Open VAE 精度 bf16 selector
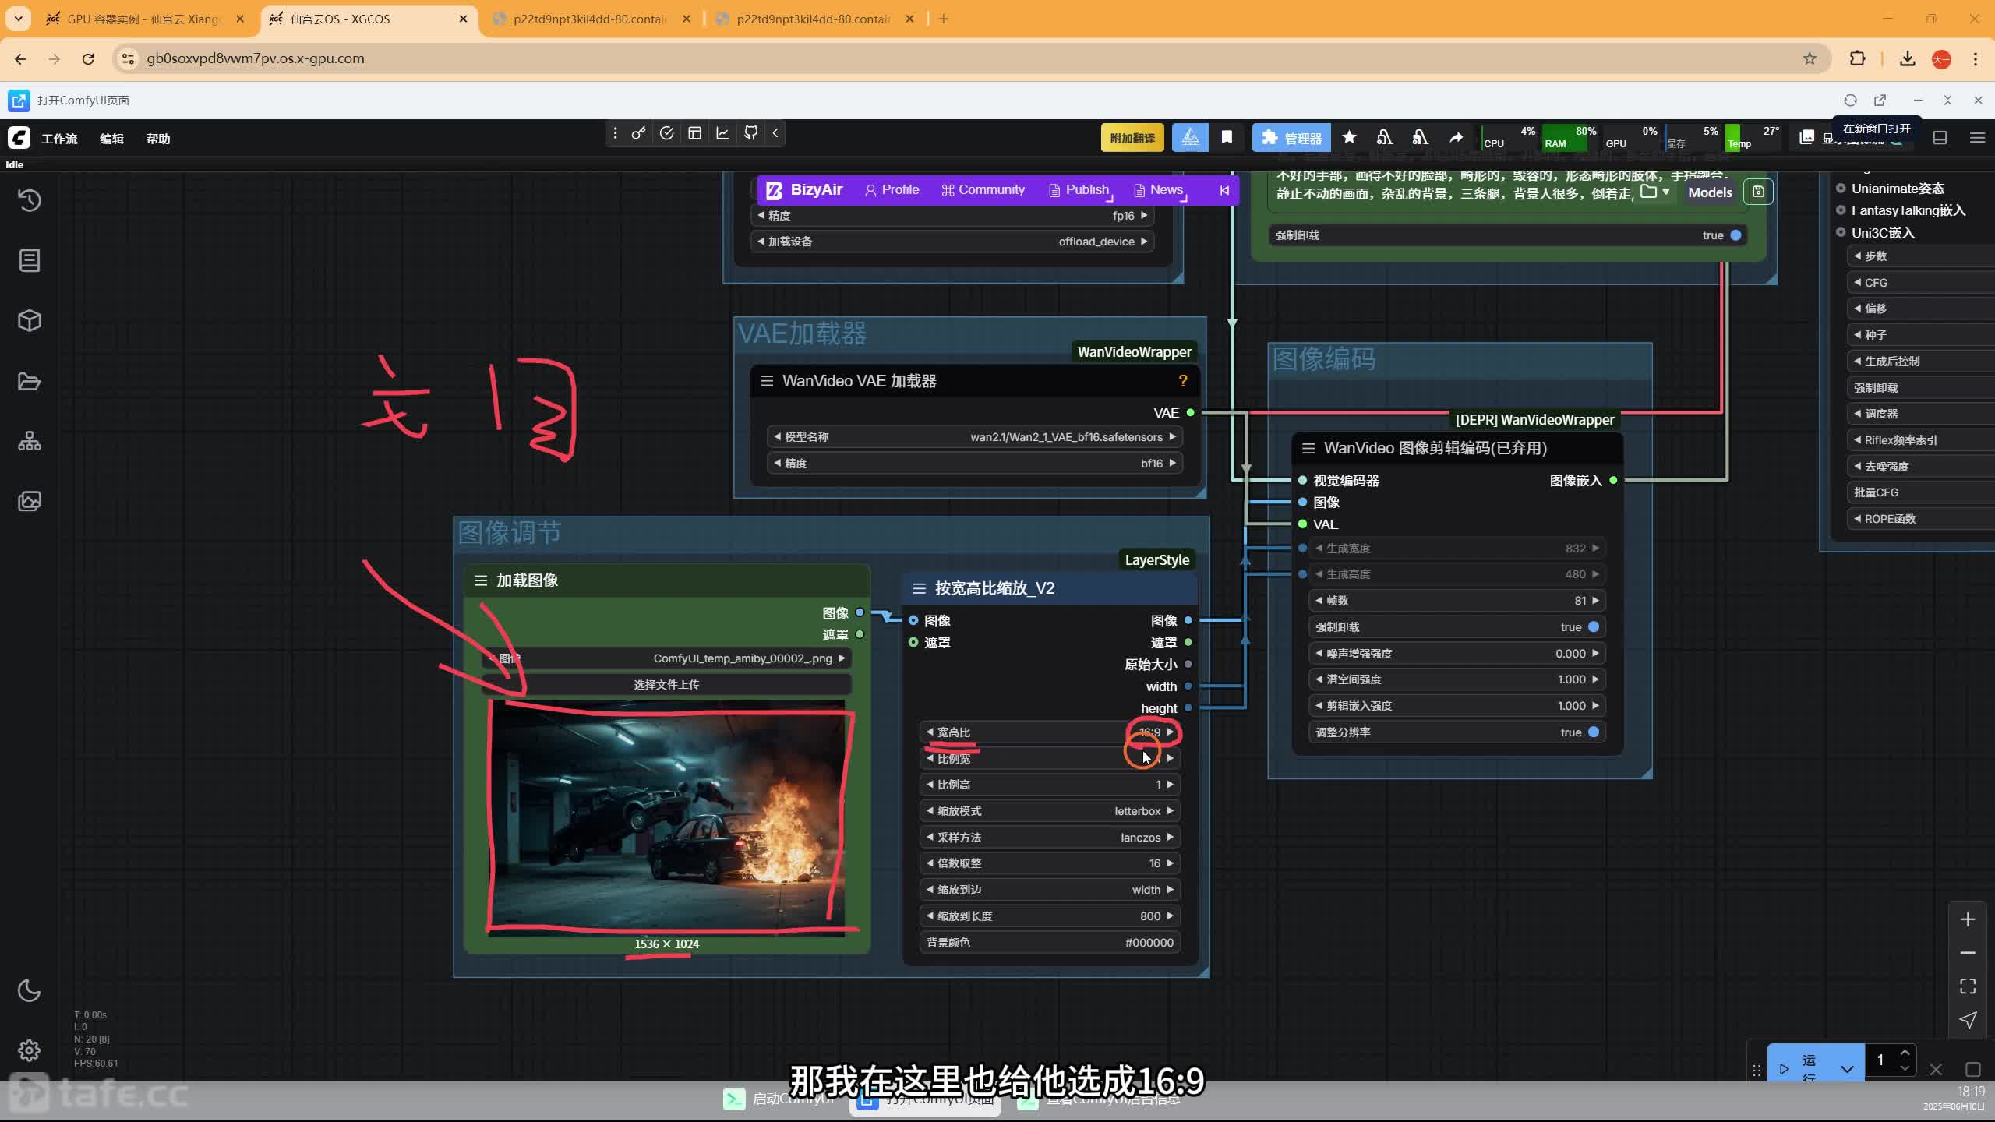 pos(974,464)
